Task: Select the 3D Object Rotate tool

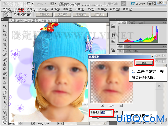Action: click(x=5, y=112)
